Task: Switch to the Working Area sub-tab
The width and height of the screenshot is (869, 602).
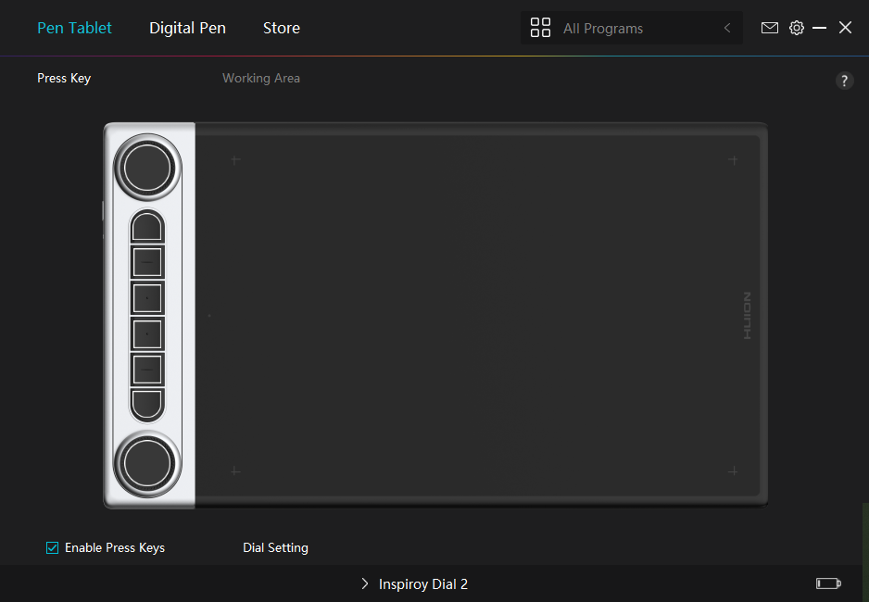Action: tap(261, 78)
